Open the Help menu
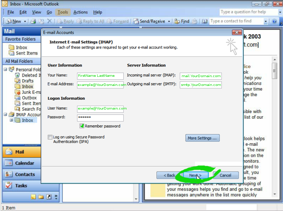 click(98, 12)
